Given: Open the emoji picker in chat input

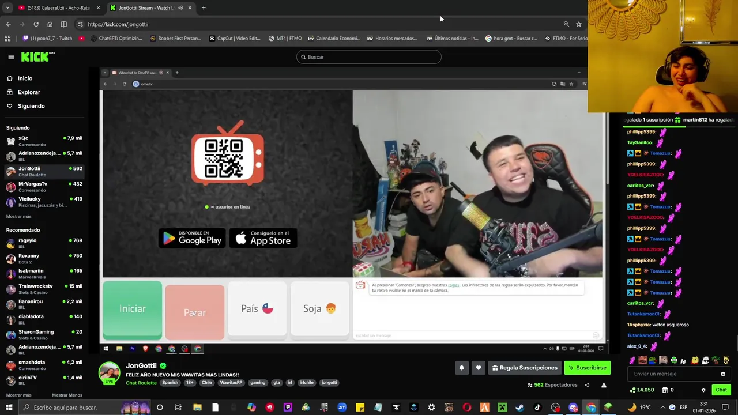Looking at the screenshot, I should (723, 373).
